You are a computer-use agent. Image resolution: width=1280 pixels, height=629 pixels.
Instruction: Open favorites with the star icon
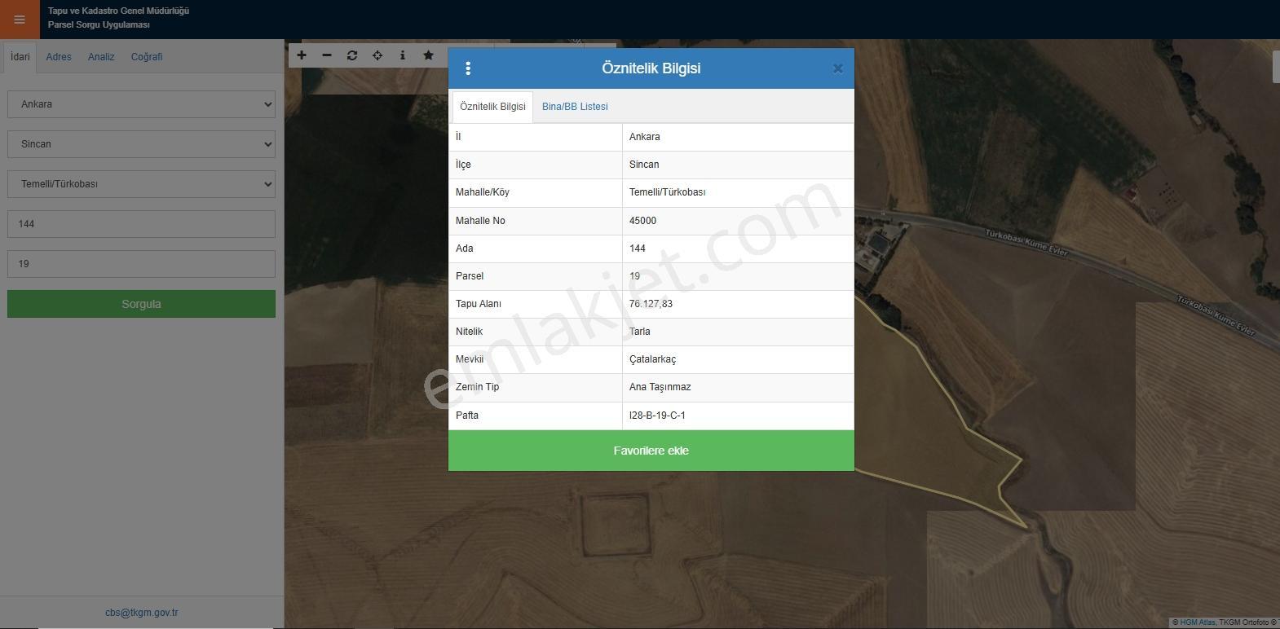click(428, 55)
